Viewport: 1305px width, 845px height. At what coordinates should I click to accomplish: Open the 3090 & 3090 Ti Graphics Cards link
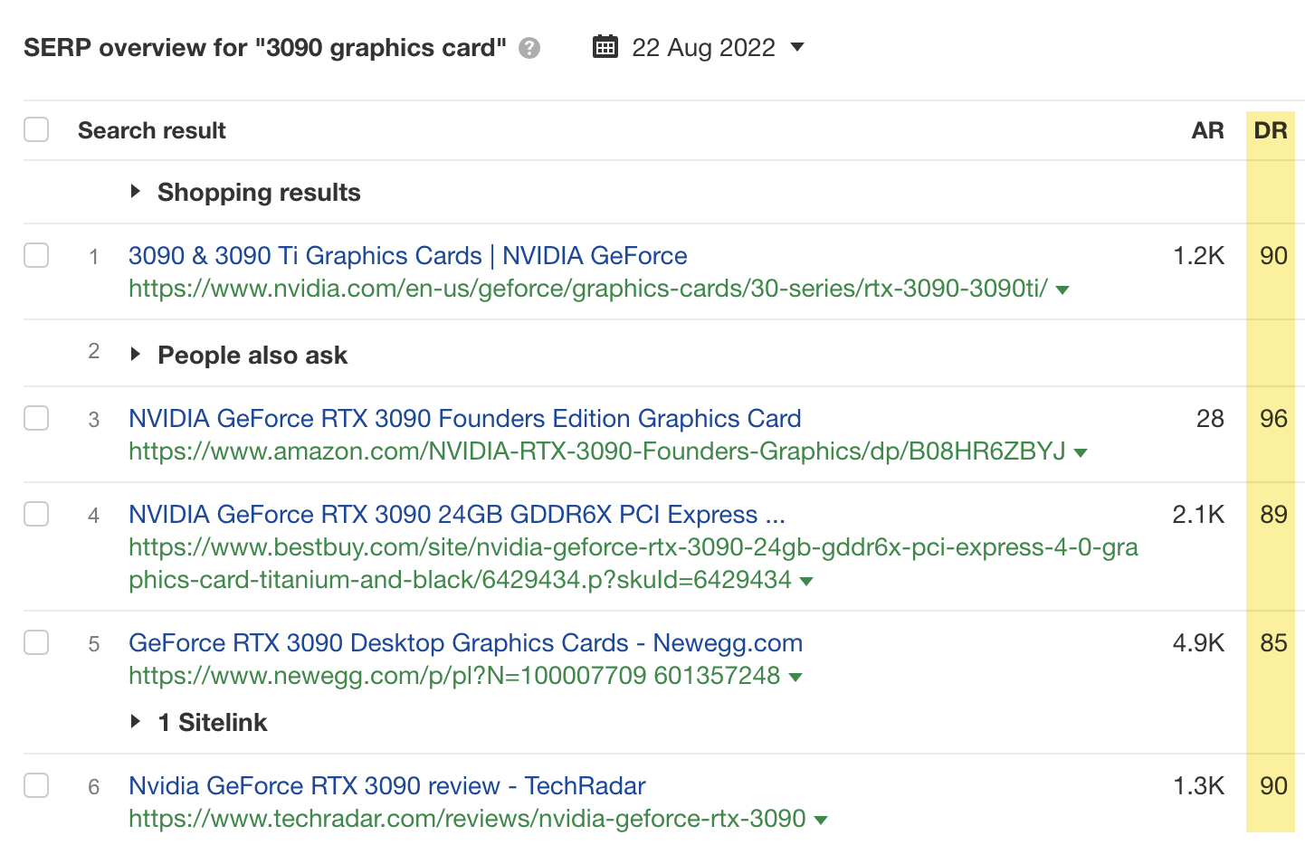(406, 256)
